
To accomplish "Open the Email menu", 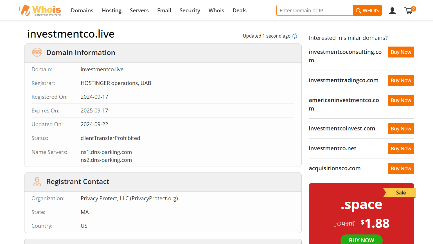I will [x=164, y=10].
